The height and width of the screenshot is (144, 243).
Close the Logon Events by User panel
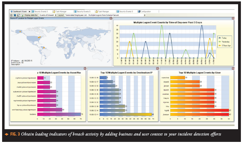[233, 68]
